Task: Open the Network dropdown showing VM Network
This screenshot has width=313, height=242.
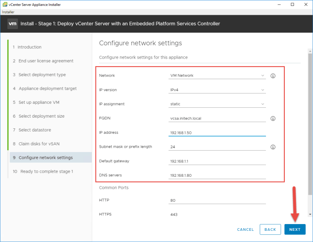Action: click(x=217, y=76)
